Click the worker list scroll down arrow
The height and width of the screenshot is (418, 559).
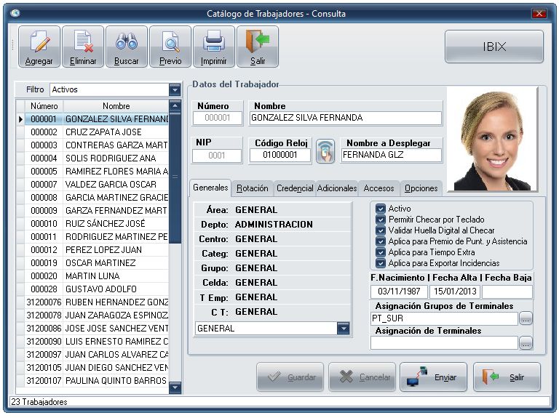click(x=175, y=387)
